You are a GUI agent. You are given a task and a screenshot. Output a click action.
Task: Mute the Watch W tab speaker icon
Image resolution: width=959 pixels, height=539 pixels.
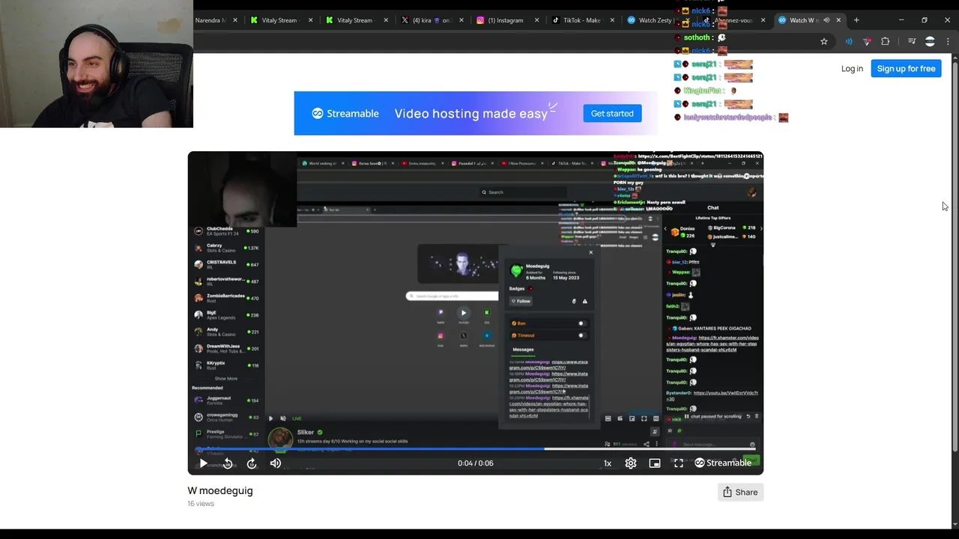[826, 20]
